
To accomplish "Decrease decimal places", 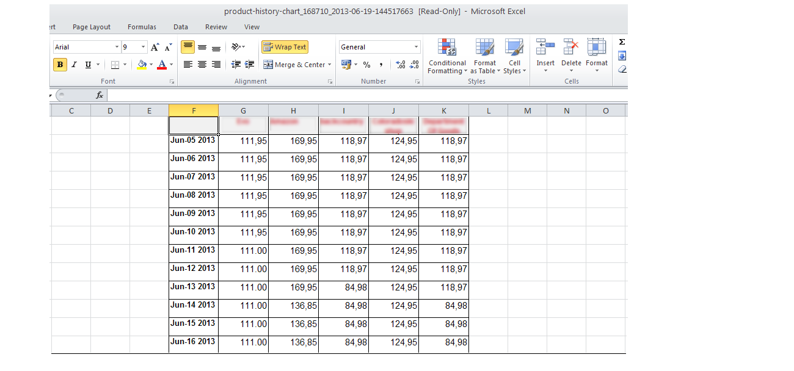I will pos(414,65).
